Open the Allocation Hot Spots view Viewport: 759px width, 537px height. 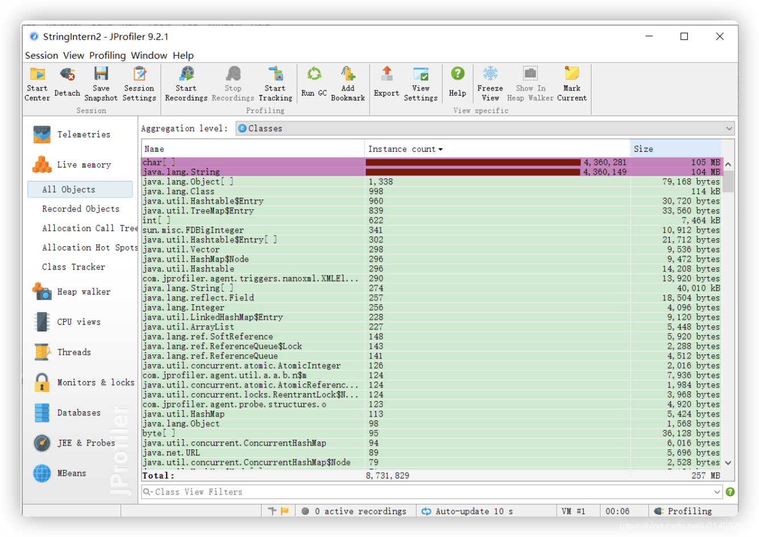90,247
